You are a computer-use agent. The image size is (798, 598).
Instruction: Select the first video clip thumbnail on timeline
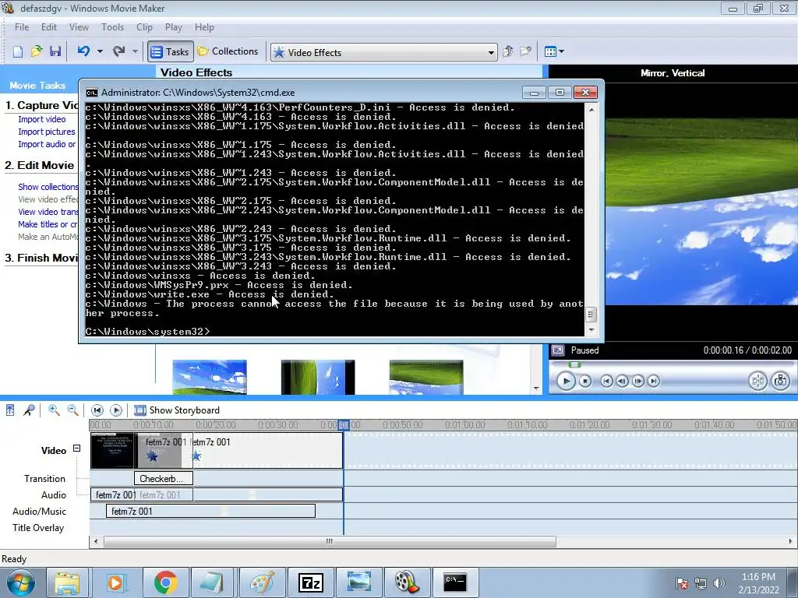pyautogui.click(x=113, y=451)
